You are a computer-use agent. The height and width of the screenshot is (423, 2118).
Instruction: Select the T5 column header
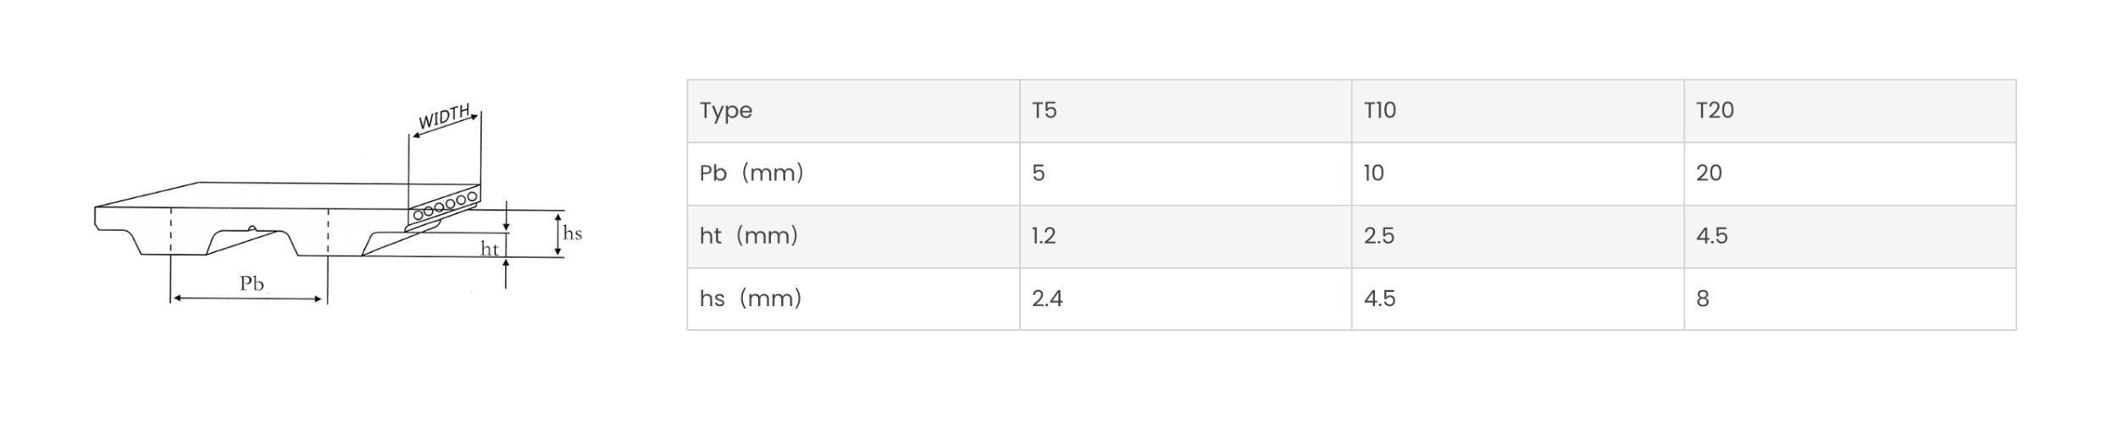click(1185, 111)
